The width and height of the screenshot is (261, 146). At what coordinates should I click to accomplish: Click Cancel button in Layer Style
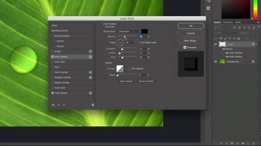click(191, 33)
